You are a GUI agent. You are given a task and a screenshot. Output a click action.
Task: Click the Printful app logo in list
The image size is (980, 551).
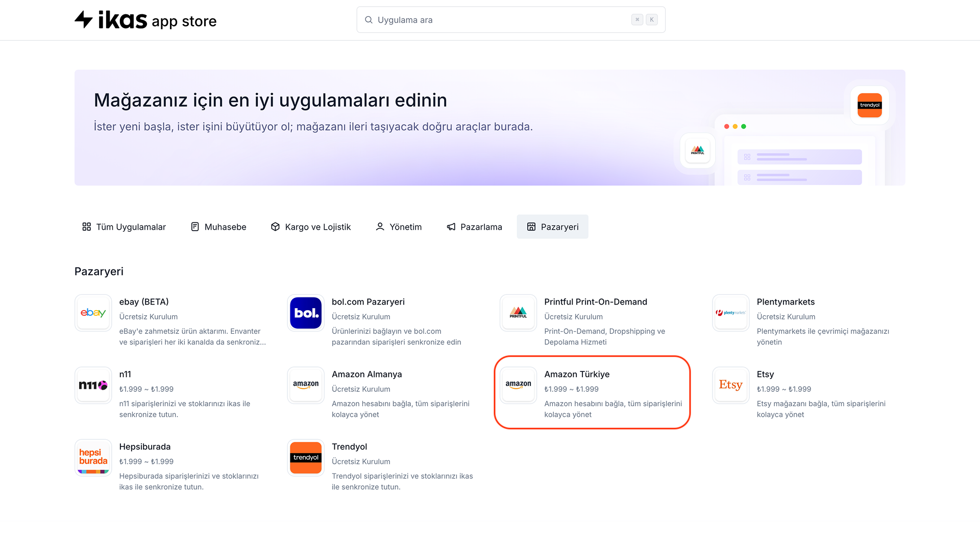pyautogui.click(x=518, y=313)
